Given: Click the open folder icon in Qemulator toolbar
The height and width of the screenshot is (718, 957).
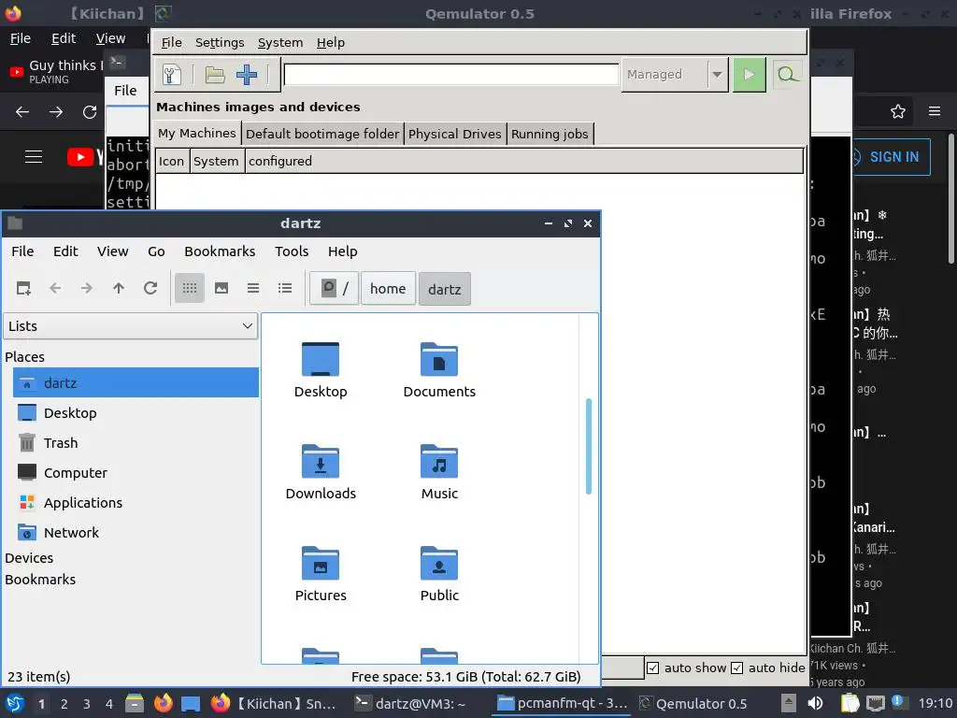Looking at the screenshot, I should point(215,75).
